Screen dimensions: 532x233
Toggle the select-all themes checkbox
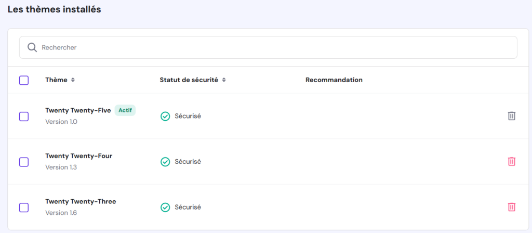click(24, 80)
